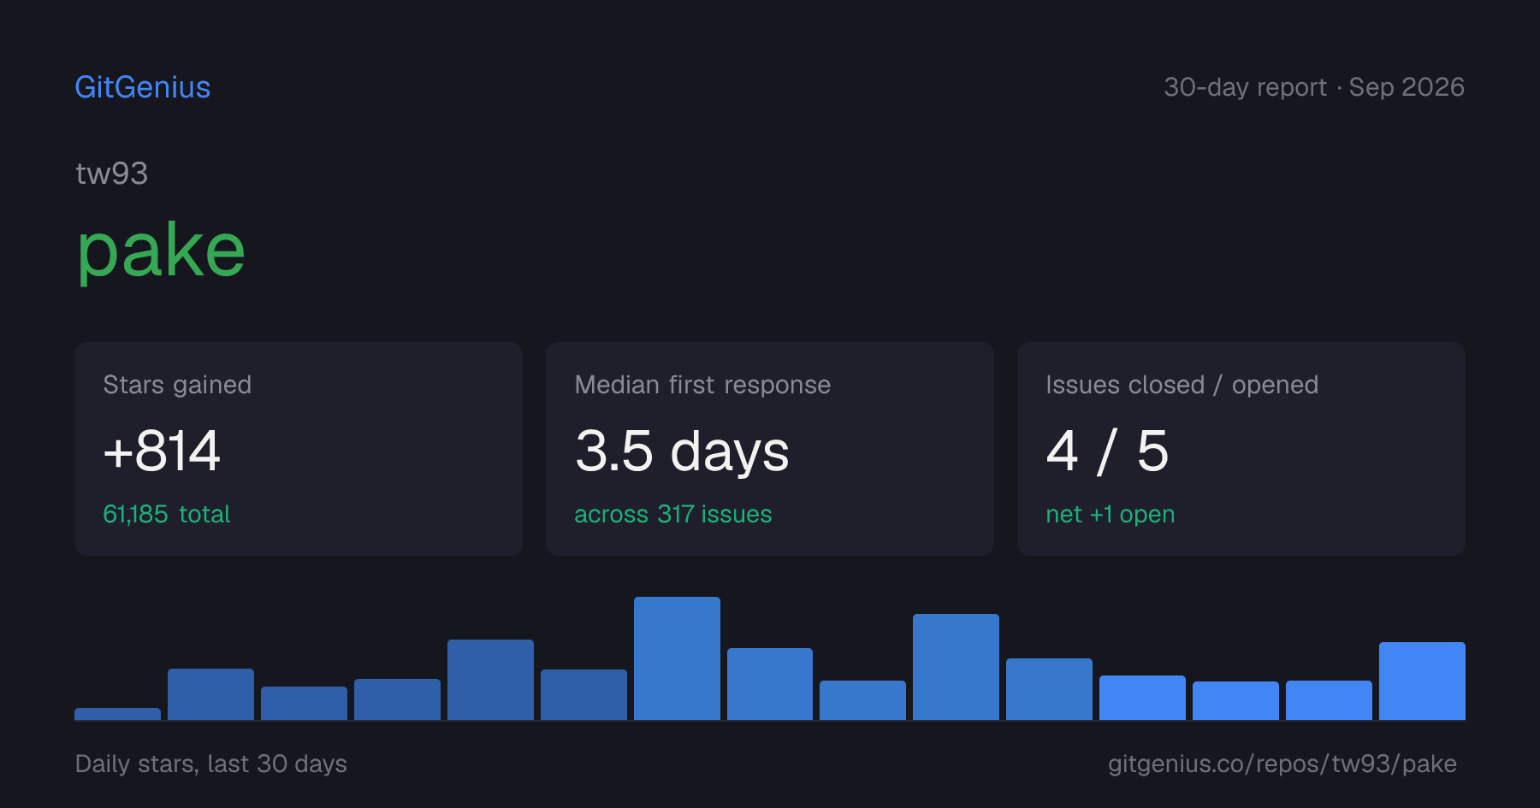Select the net +1 open text
This screenshot has height=808, width=1540.
pos(1111,515)
